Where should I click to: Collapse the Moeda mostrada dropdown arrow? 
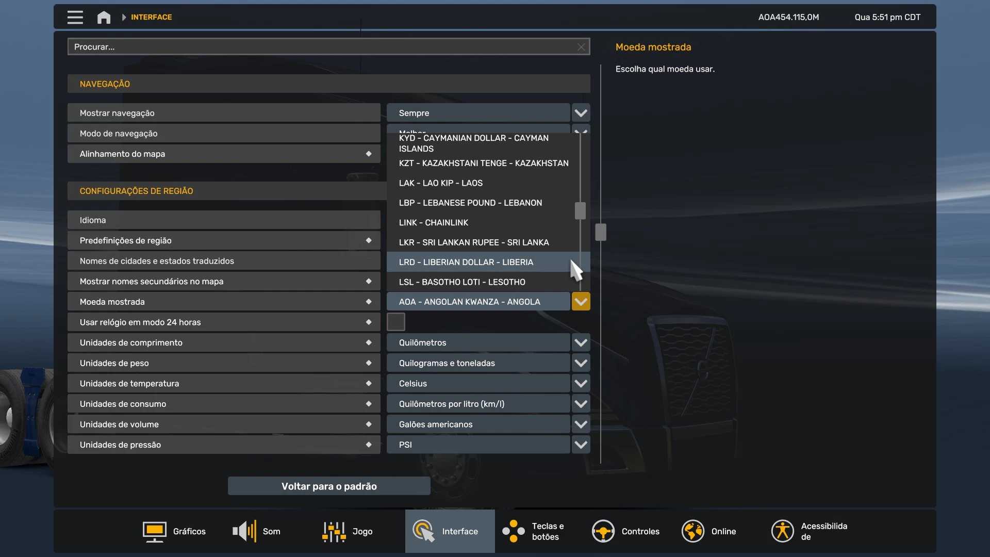[581, 302]
